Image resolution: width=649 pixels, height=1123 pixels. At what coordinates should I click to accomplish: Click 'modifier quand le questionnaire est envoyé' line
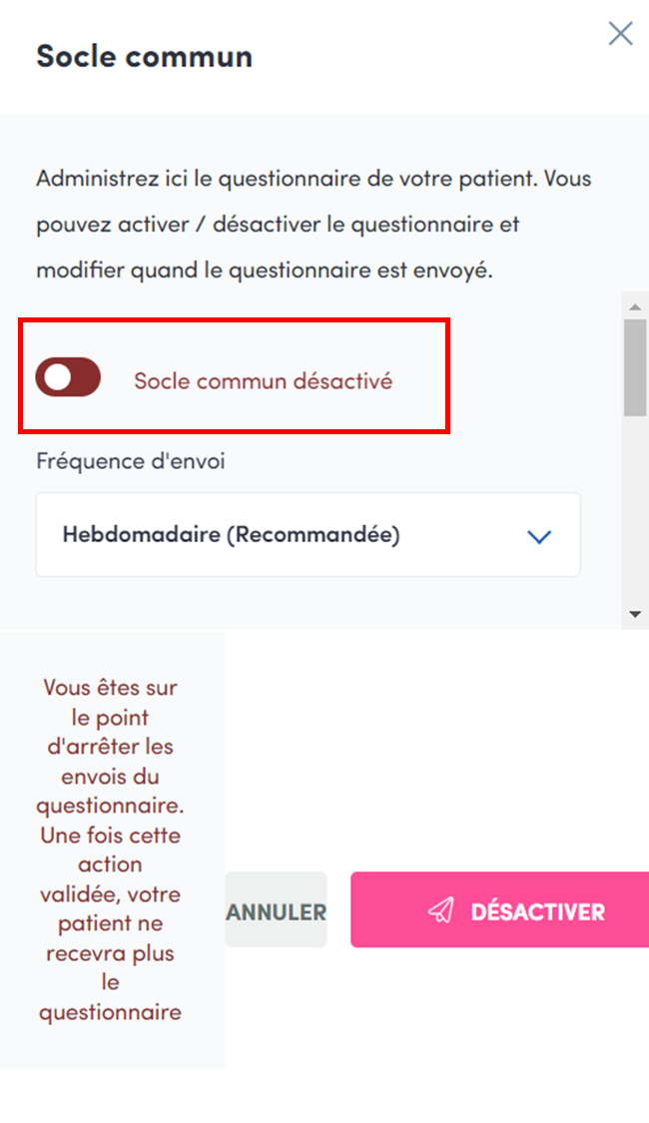[265, 271]
